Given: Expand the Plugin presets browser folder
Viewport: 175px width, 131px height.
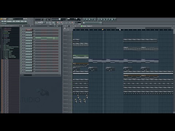Looking at the screenshot, I should click(7, 28).
